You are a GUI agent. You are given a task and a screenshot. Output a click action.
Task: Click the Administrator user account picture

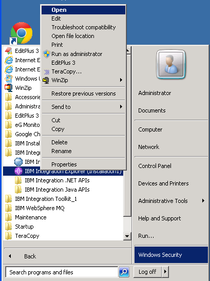coord(171,64)
